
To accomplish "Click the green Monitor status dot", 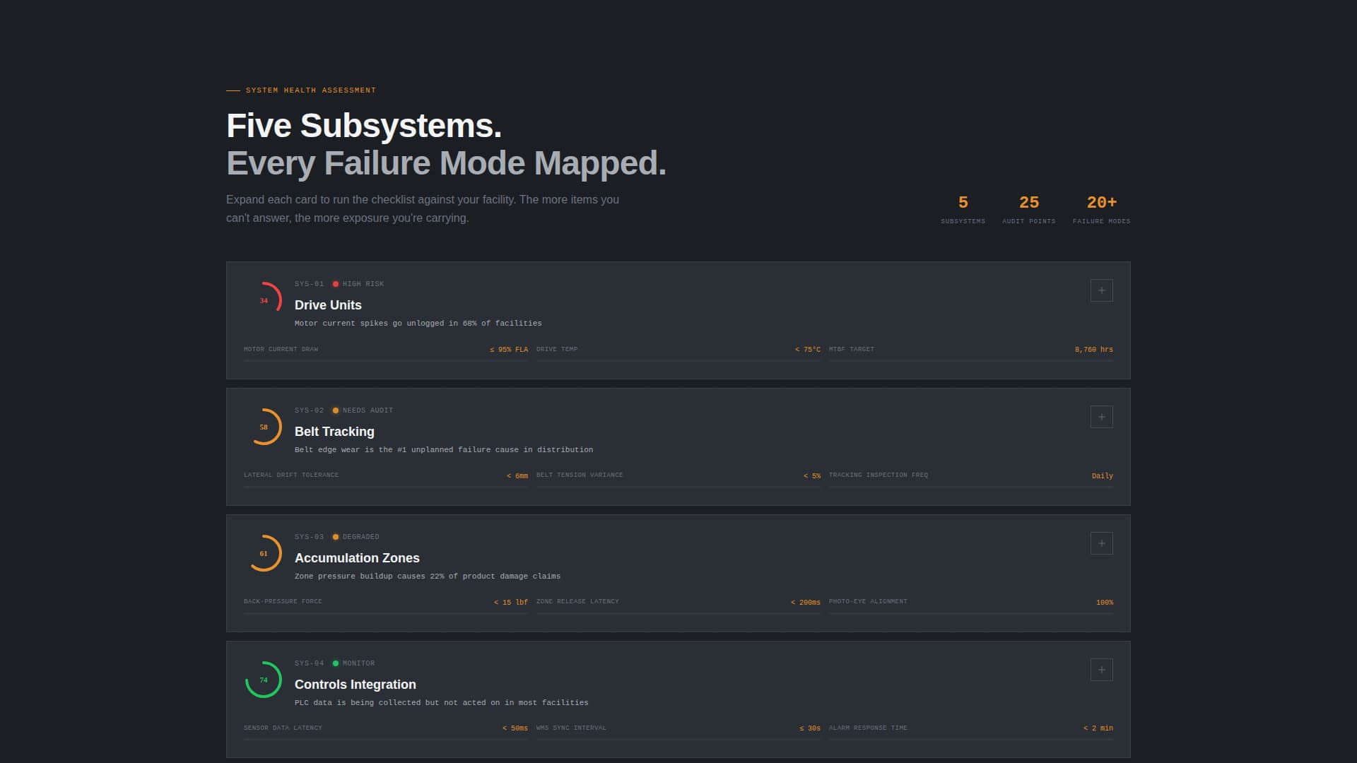I will [x=336, y=663].
